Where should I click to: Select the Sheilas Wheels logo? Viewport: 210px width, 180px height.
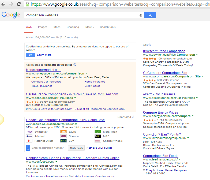click(x=98, y=141)
